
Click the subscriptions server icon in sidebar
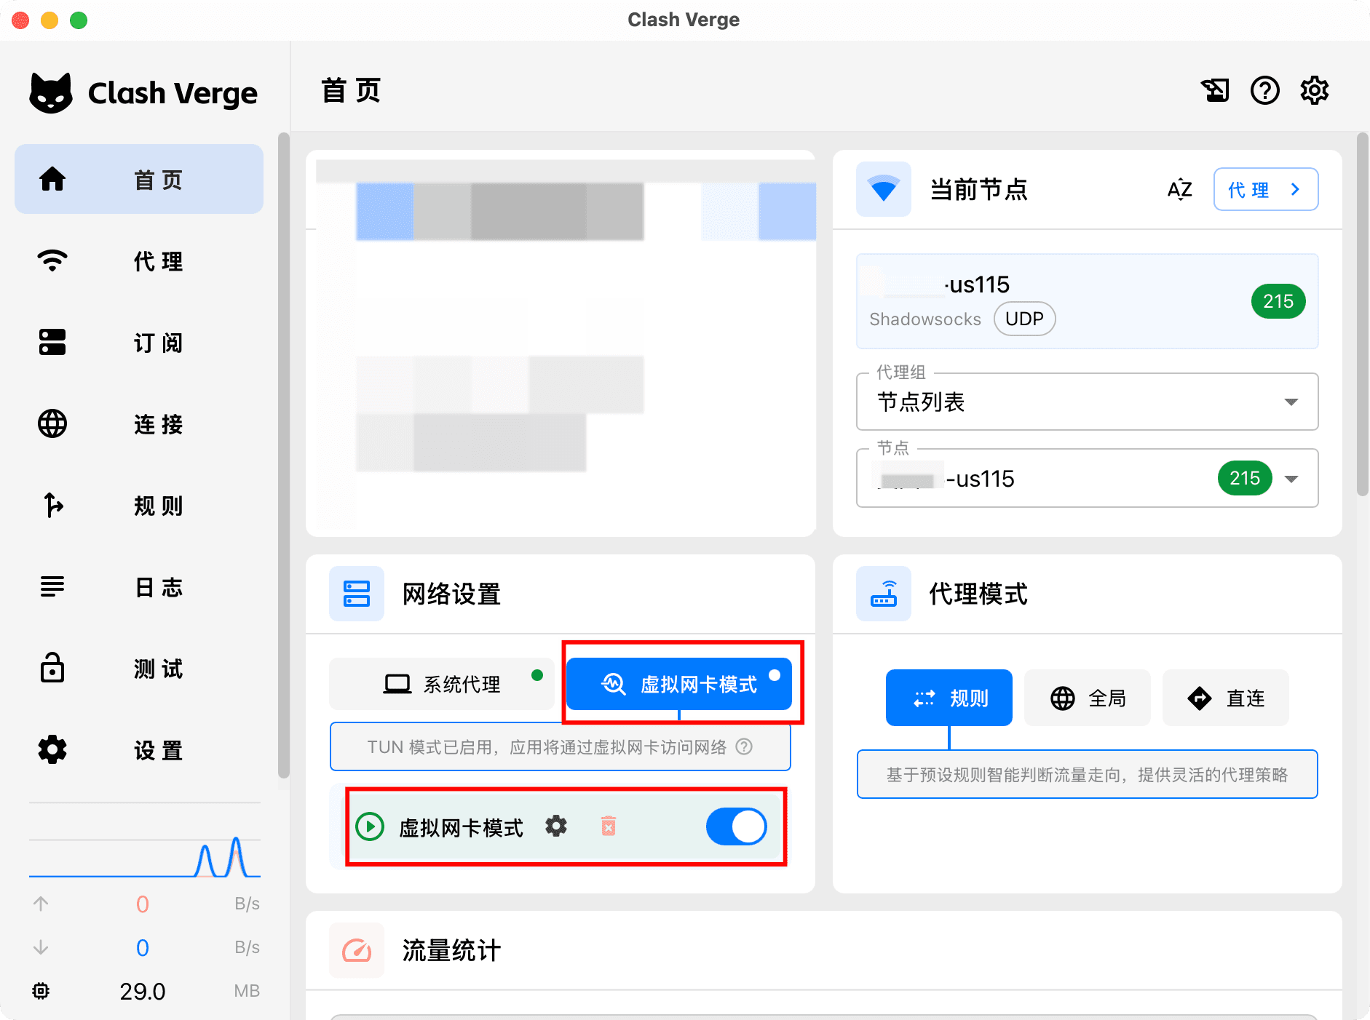tap(52, 342)
